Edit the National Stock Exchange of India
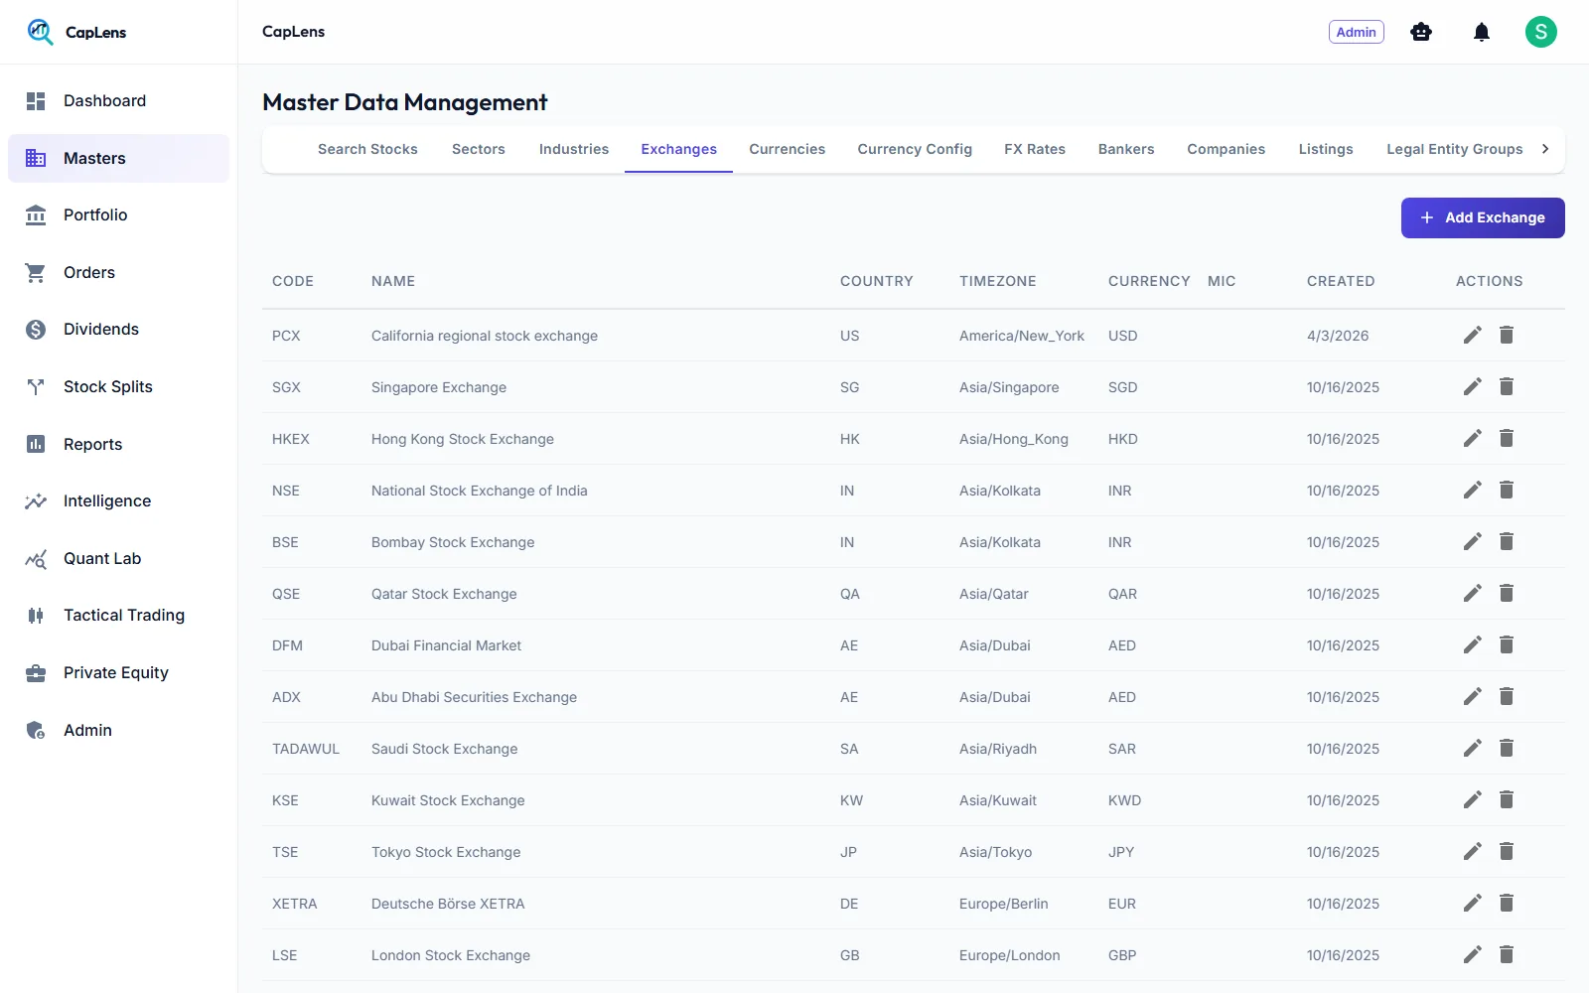Viewport: 1589px width, 993px height. (1472, 490)
